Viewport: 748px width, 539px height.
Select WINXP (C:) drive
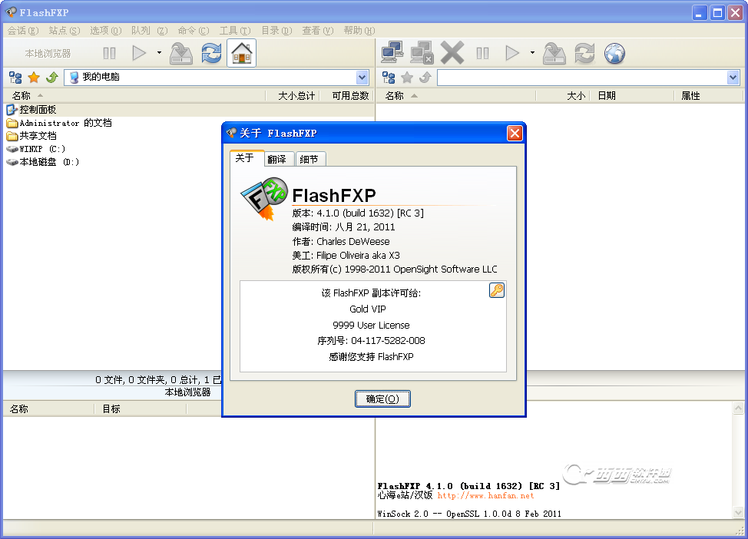36,149
